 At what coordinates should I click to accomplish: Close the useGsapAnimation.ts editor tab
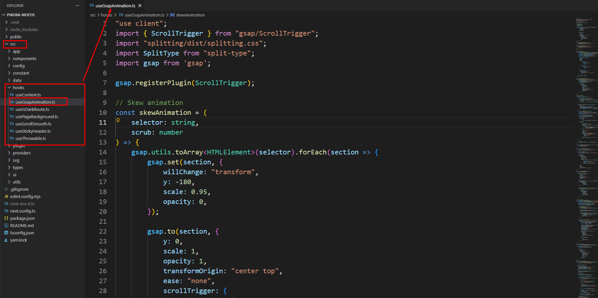point(140,6)
